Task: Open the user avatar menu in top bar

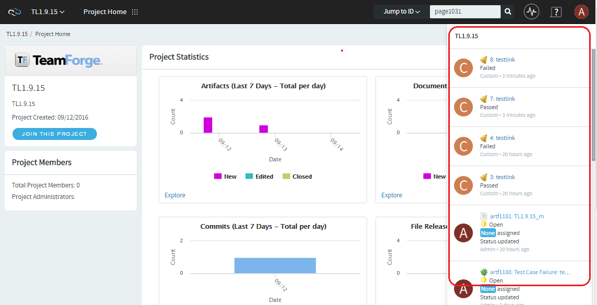Action: pyautogui.click(x=581, y=12)
